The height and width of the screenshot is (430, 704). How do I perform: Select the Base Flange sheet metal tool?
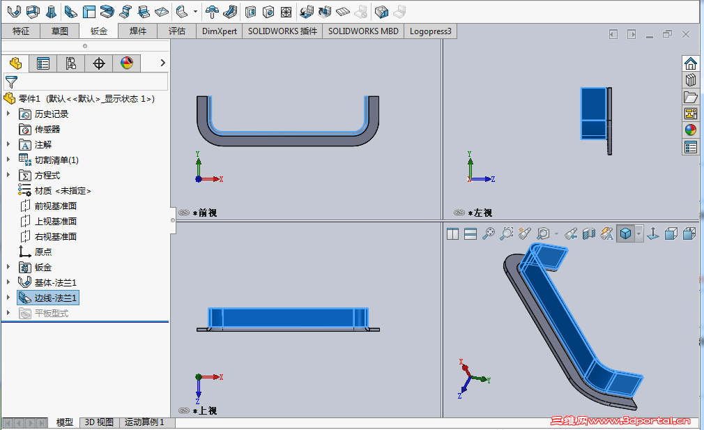pyautogui.click(x=14, y=12)
